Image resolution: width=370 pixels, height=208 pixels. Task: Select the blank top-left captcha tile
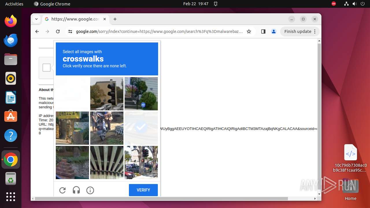72,94
